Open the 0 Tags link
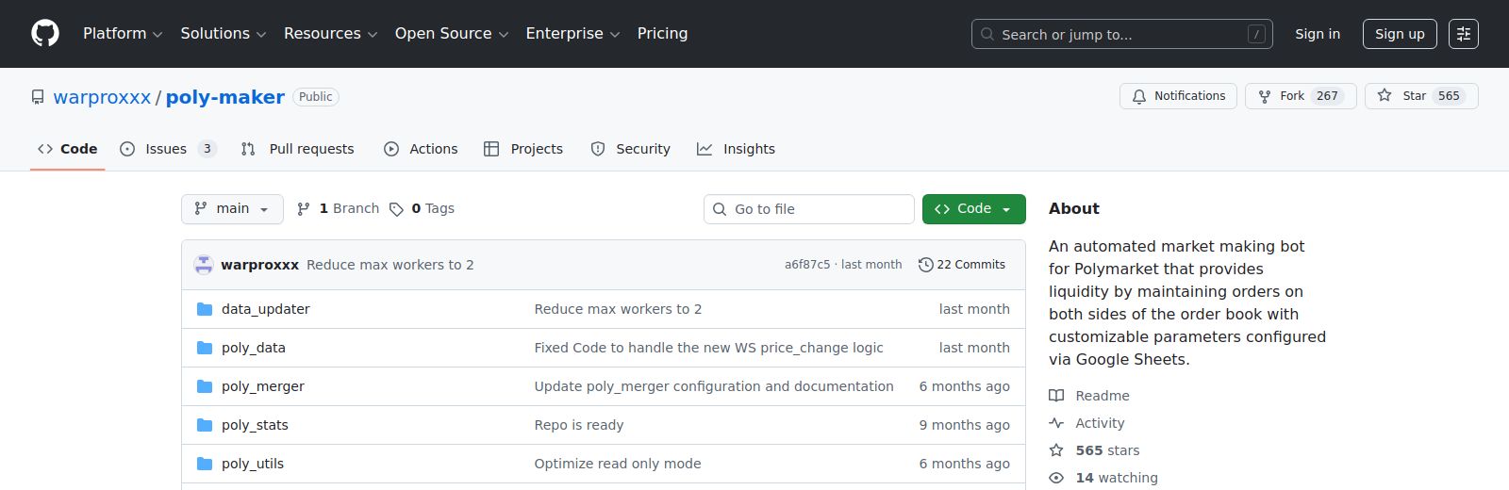Viewport: 1509px width, 490px height. coord(423,209)
